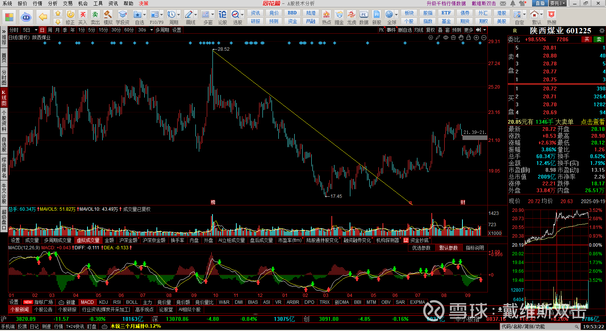Viewport: 606px width, 331px height.
Task: Click the 点击查看 large order link
Action: coord(593,122)
